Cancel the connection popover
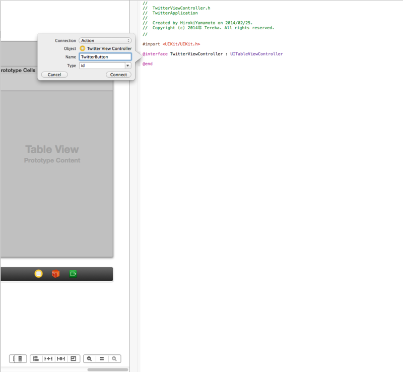Viewport: 403px width, 372px height. (x=54, y=75)
